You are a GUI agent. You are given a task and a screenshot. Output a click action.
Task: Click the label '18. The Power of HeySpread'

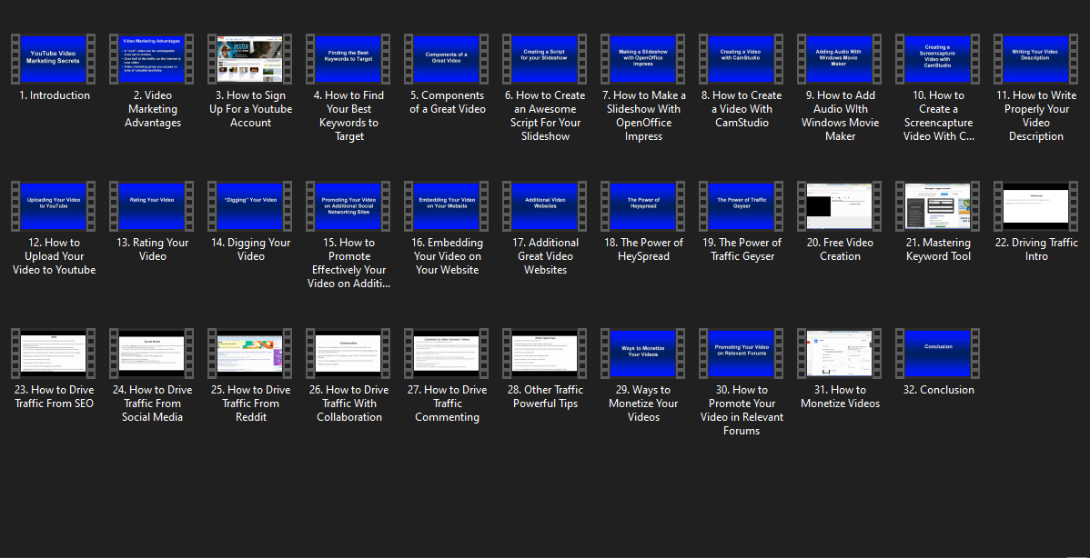point(643,249)
